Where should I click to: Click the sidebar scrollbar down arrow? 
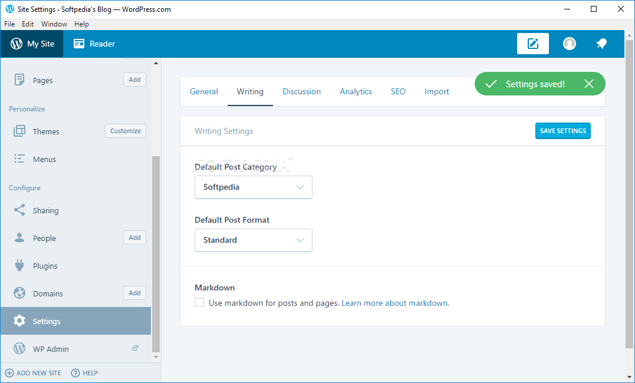pos(156,357)
